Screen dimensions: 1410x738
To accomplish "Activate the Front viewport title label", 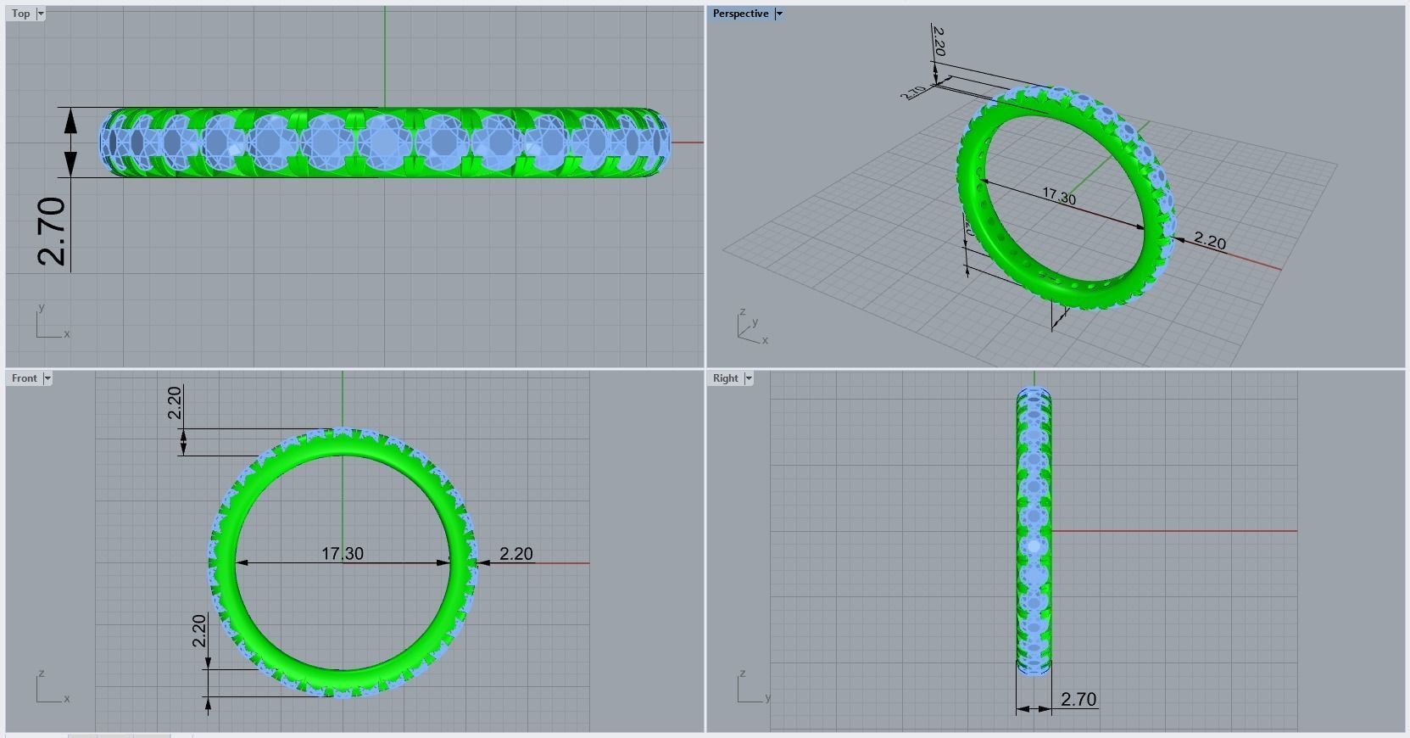I will [x=25, y=378].
